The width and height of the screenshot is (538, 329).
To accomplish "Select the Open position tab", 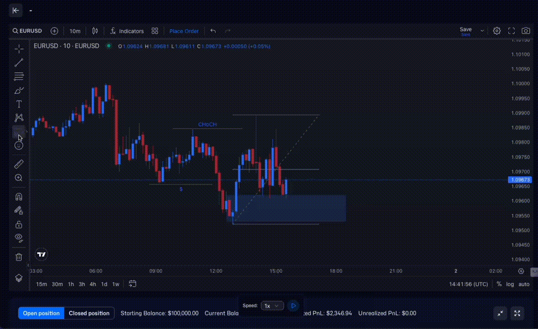I will coord(41,313).
